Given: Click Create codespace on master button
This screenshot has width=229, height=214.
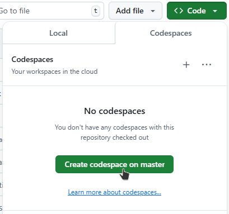Looking at the screenshot, I should tap(114, 164).
